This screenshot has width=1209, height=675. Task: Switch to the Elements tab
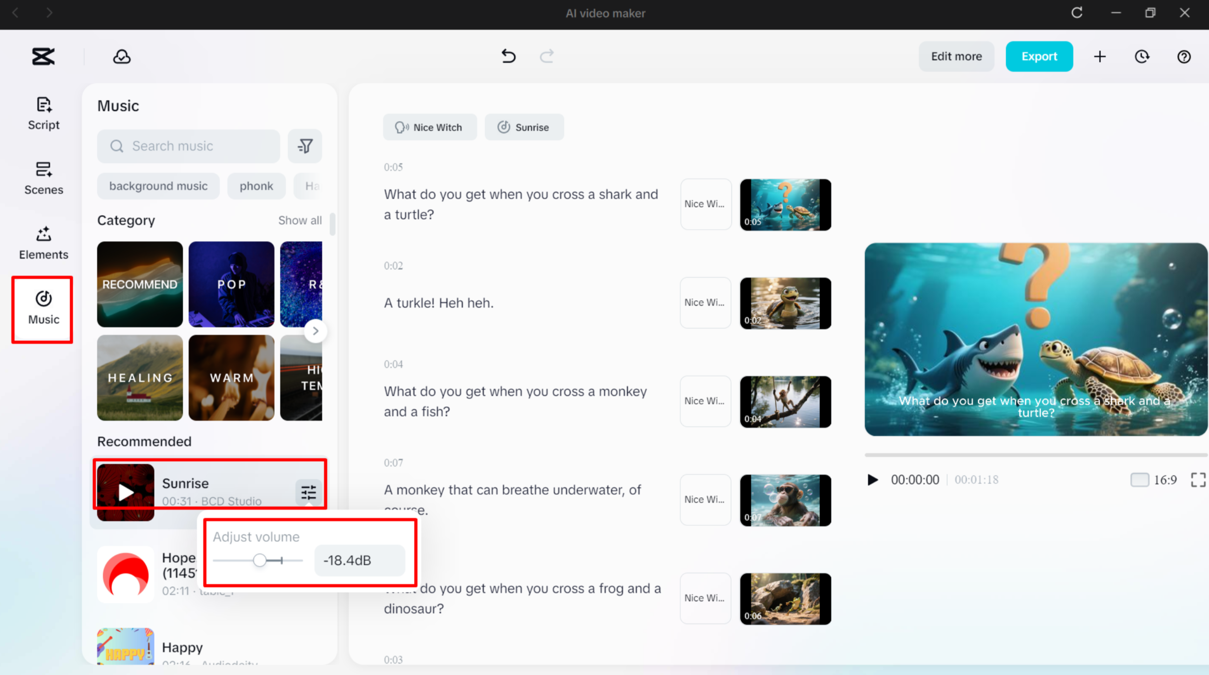pyautogui.click(x=43, y=243)
